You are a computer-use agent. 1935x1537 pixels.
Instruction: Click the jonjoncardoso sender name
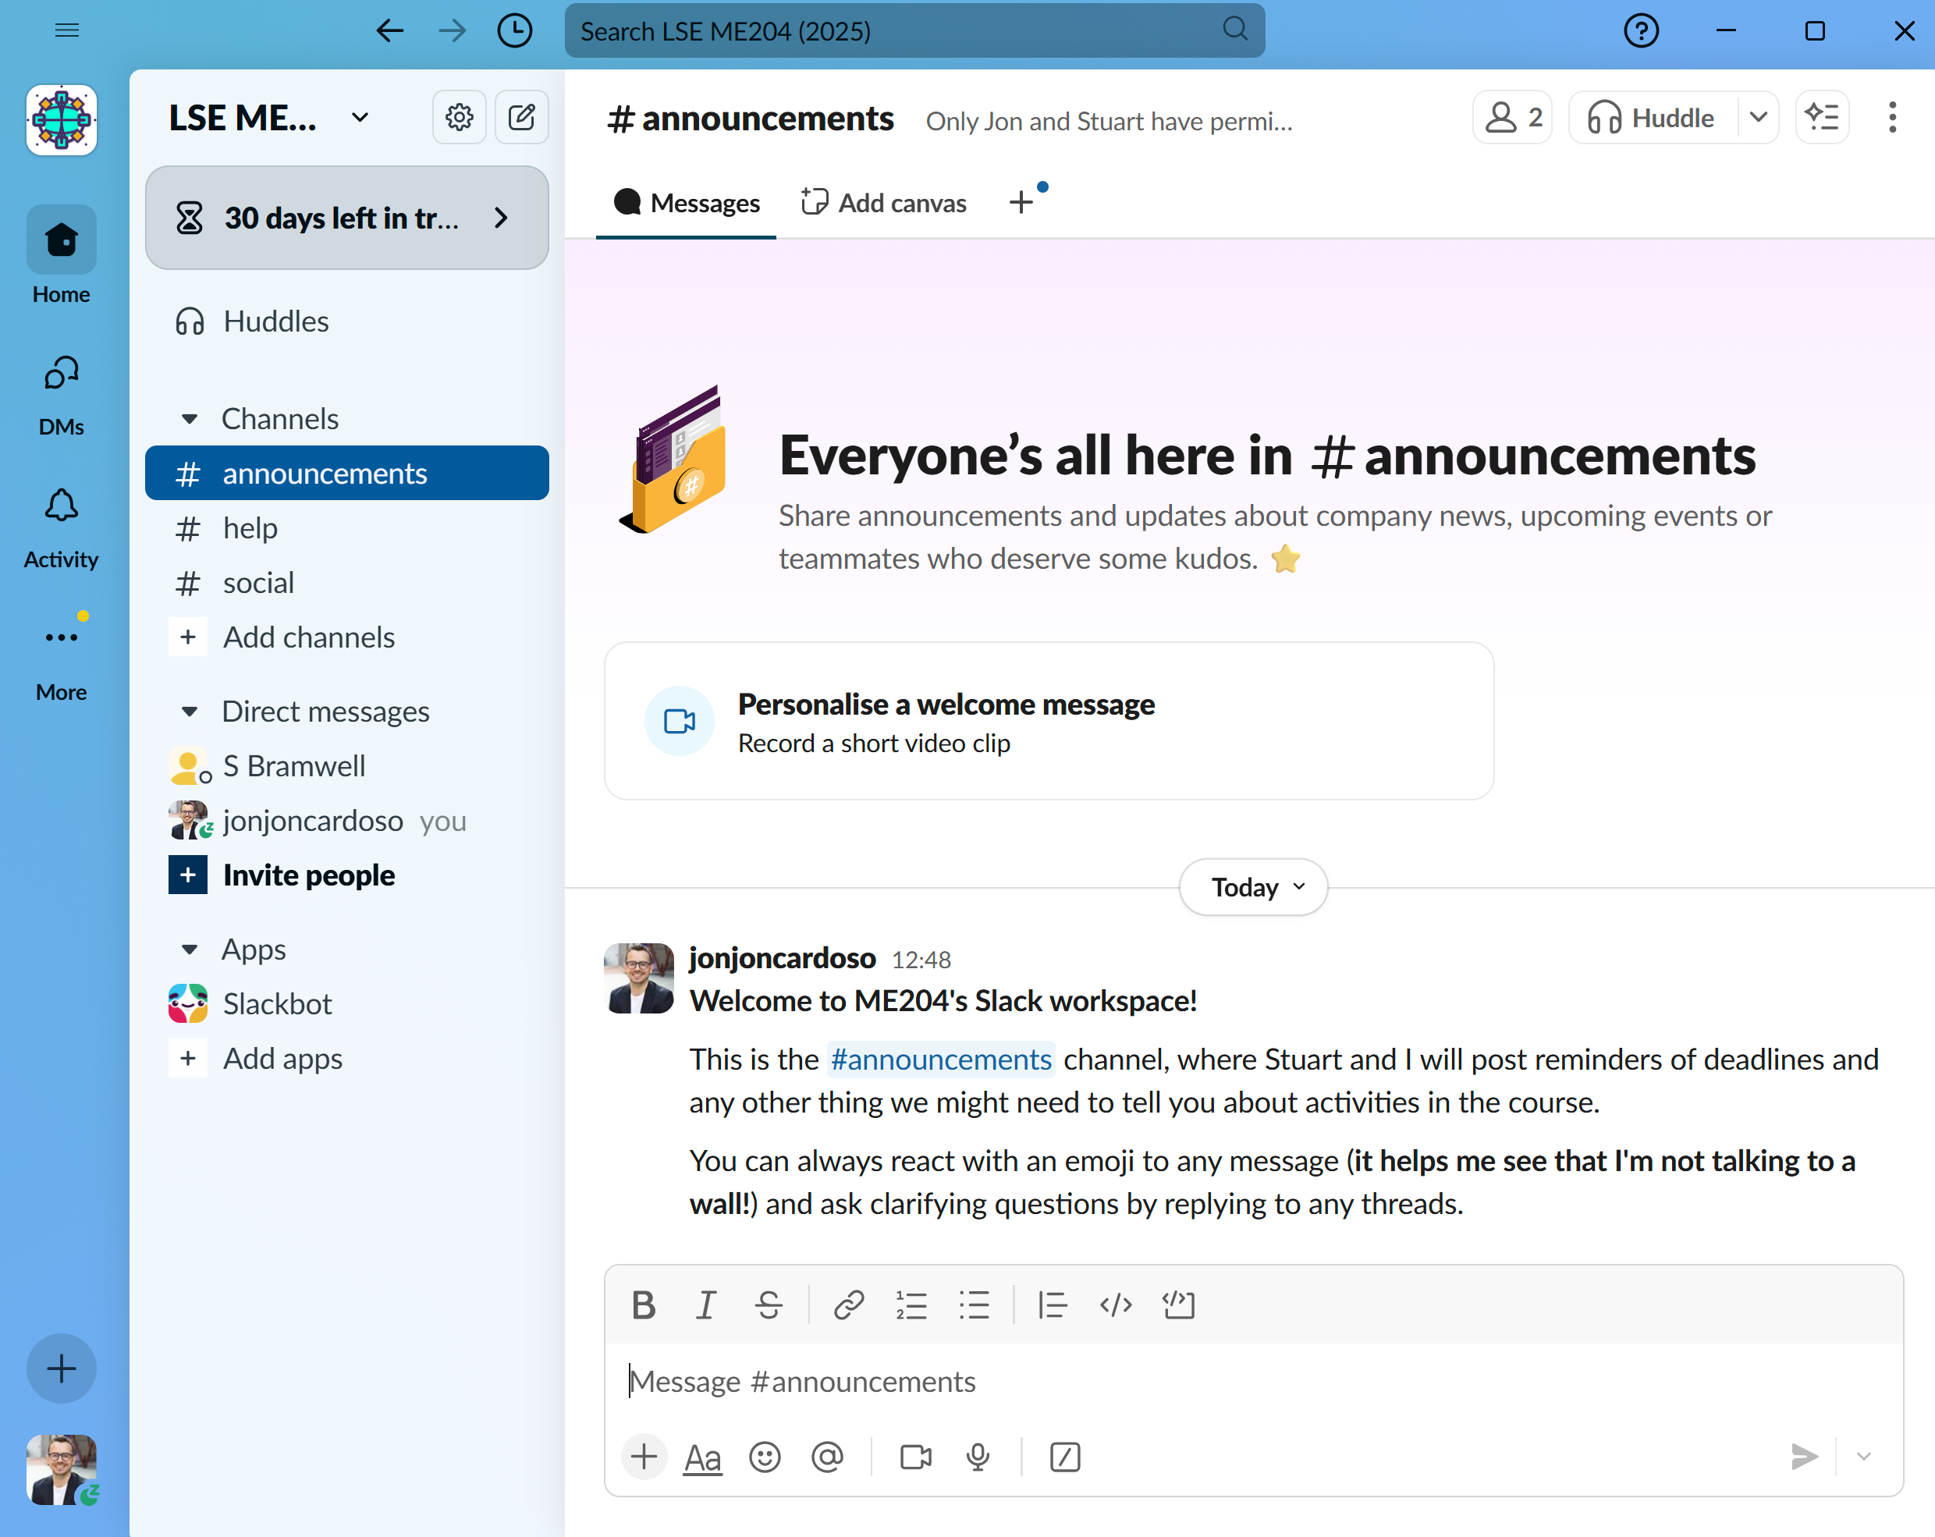(783, 958)
